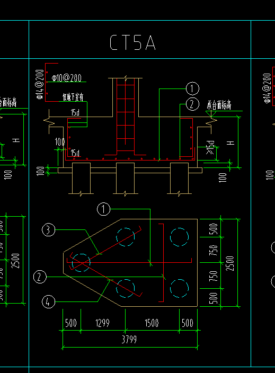Select the 3799 overall length dimension
Image resolution: width=275 pixels, height=373 pixels.
(129, 340)
